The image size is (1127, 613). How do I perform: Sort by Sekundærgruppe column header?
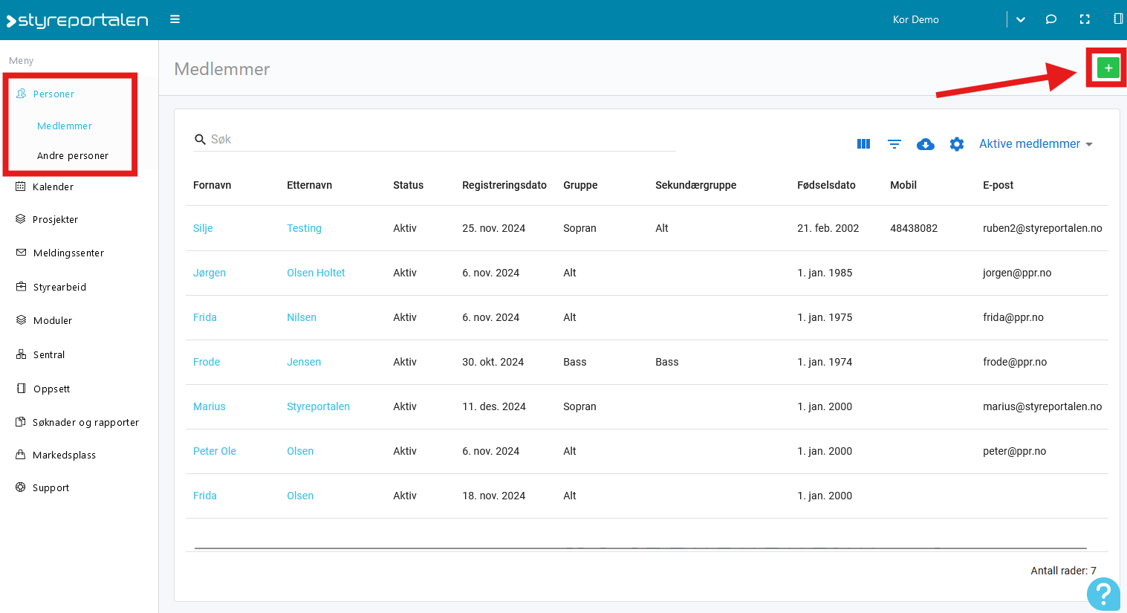coord(695,185)
